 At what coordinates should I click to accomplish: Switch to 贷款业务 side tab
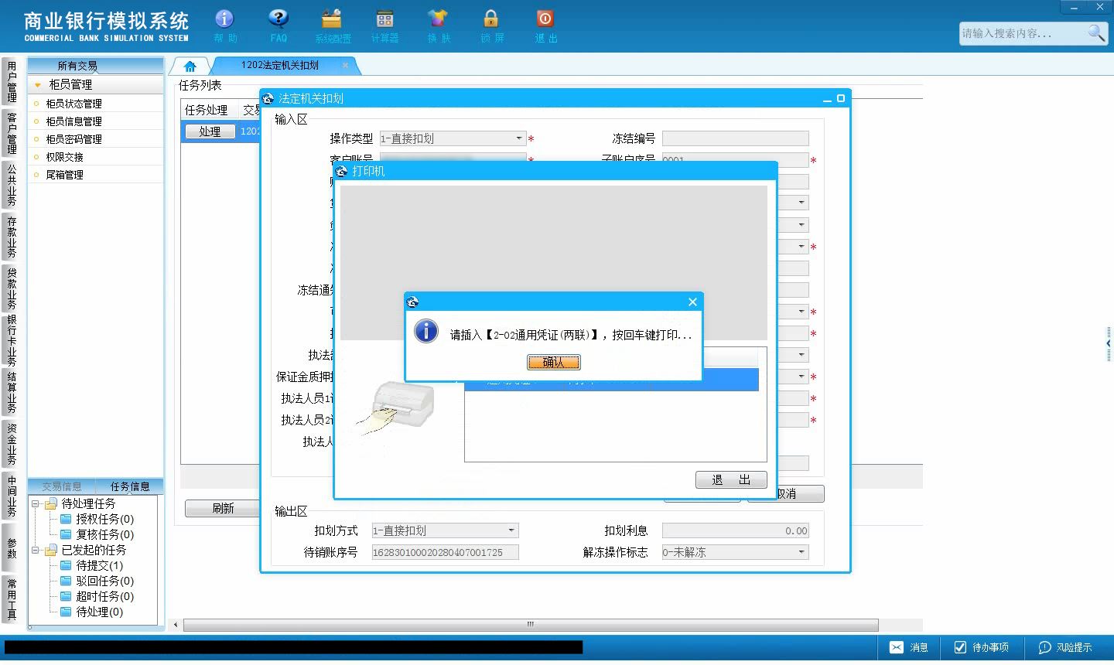(12, 288)
